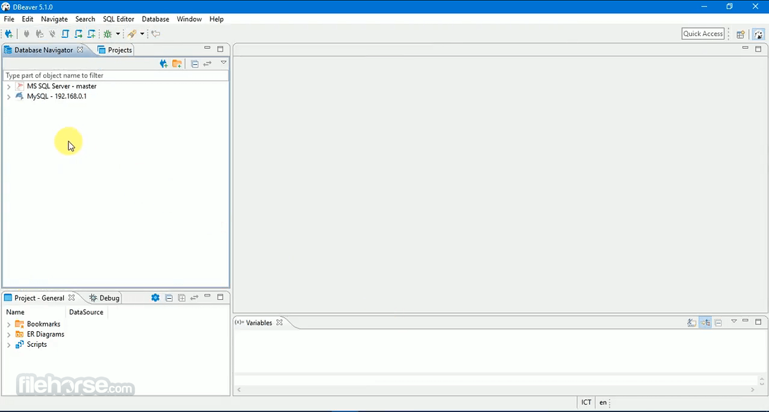Open the Database menu
Screen dimensions: 769x412
point(156,19)
